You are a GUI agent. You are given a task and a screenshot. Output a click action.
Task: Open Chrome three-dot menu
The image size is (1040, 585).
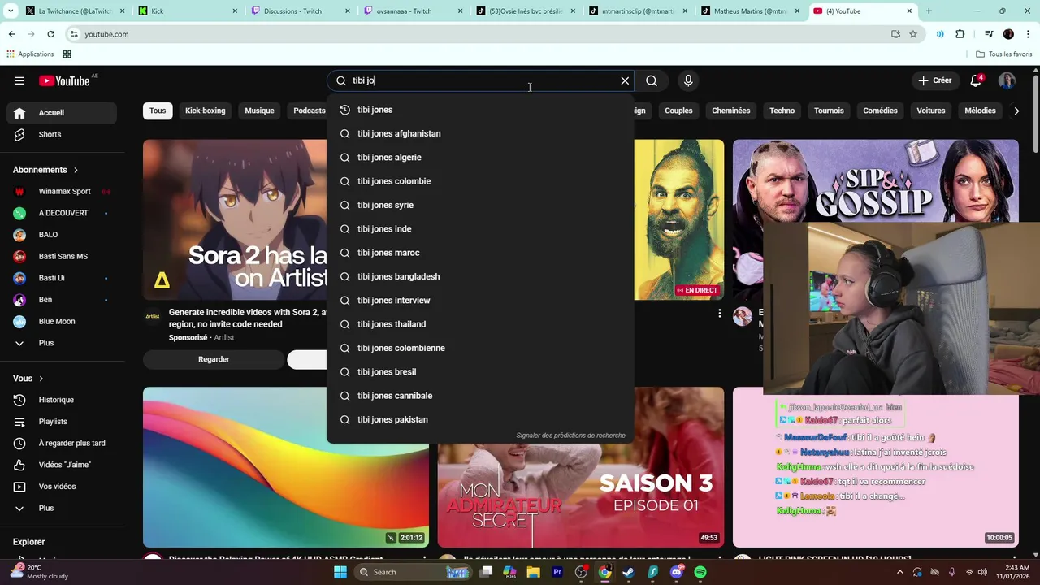[x=1027, y=34]
